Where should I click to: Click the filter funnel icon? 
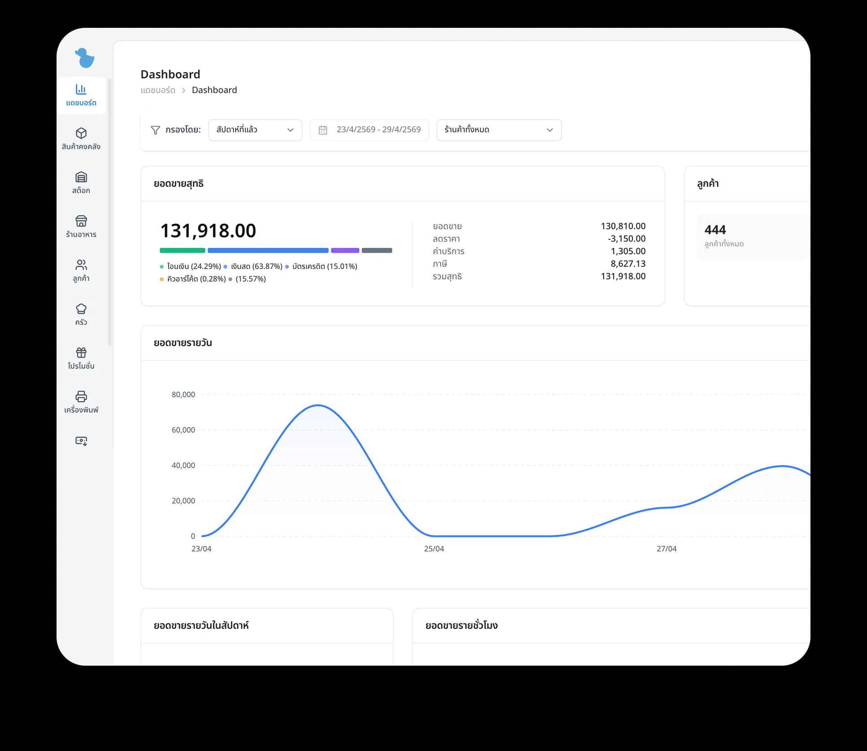tap(155, 130)
